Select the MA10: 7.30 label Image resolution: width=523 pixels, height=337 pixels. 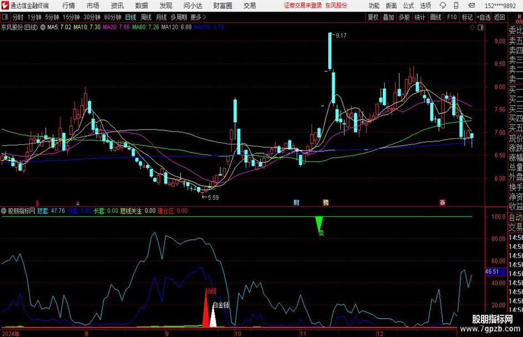(87, 27)
